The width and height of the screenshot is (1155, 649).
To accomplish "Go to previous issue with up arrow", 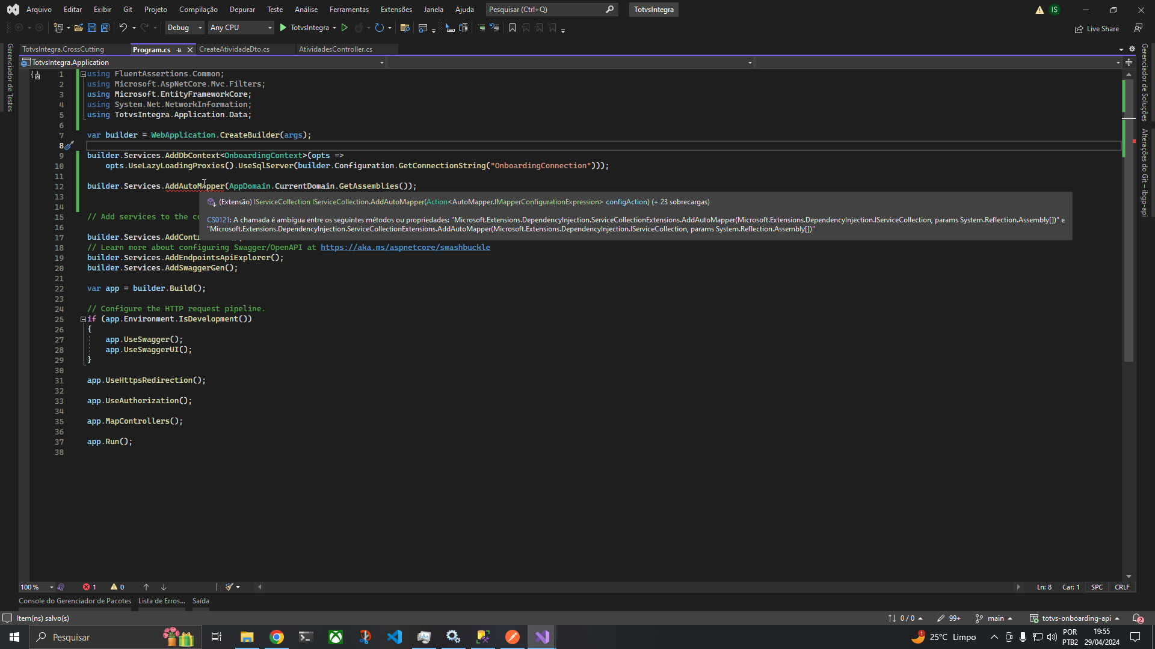I will pyautogui.click(x=146, y=587).
